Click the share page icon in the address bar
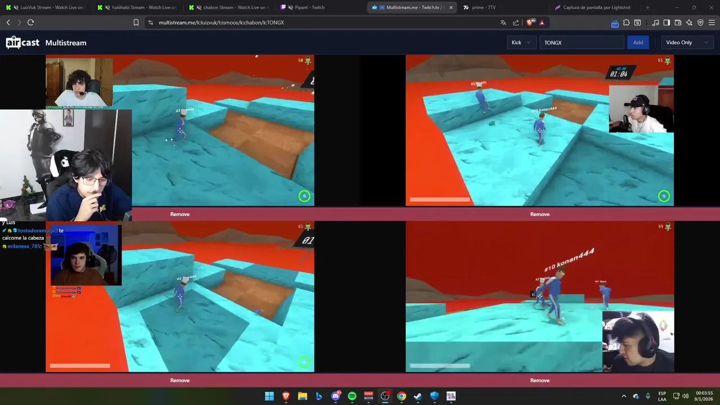 tap(516, 22)
